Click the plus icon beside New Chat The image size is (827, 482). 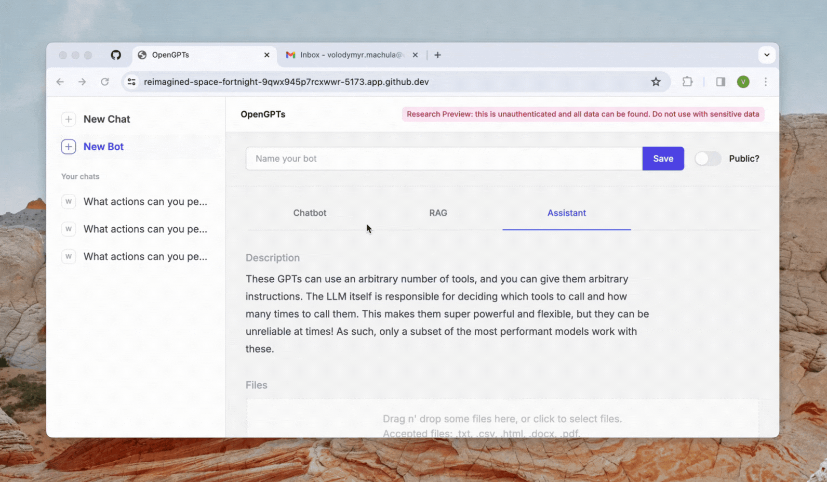69,119
